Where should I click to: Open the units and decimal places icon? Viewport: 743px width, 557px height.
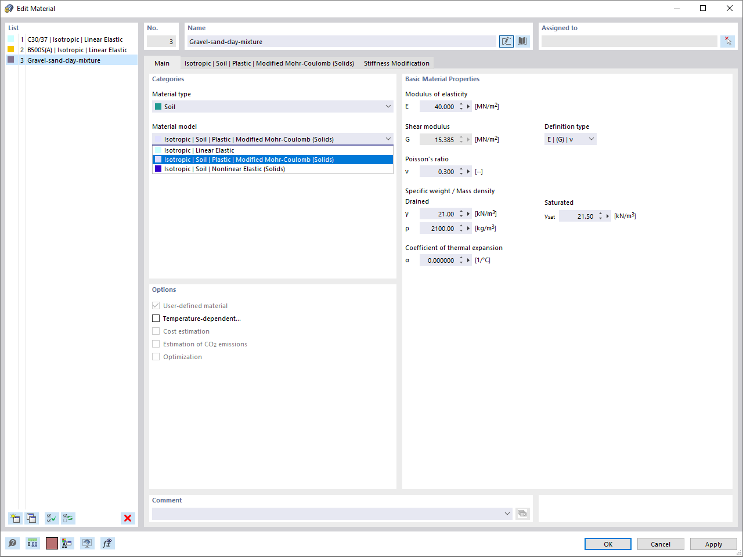pos(33,543)
